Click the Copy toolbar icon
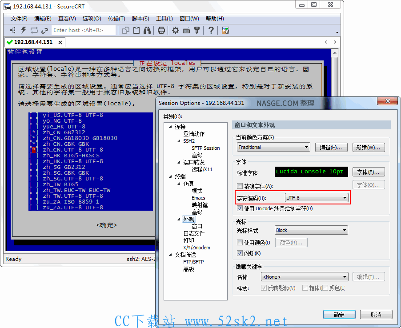 click(125, 30)
